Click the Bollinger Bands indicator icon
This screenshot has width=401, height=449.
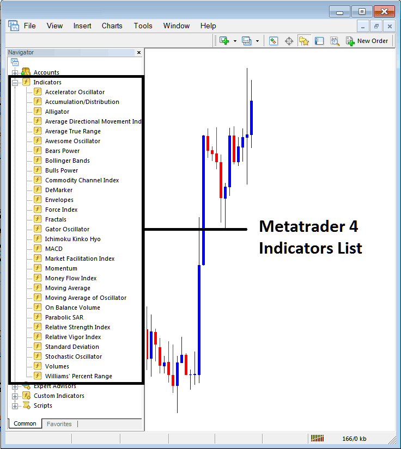tap(38, 161)
